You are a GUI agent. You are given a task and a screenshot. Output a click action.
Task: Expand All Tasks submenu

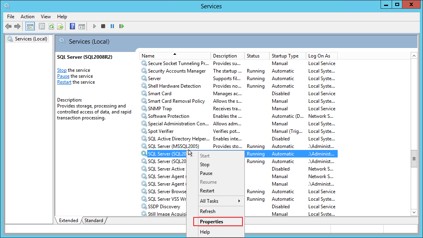tap(215, 201)
